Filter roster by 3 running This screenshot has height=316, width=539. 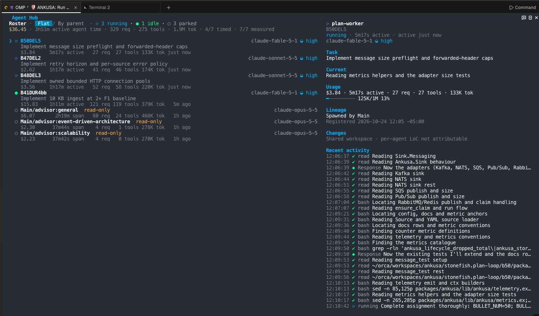pyautogui.click(x=111, y=23)
